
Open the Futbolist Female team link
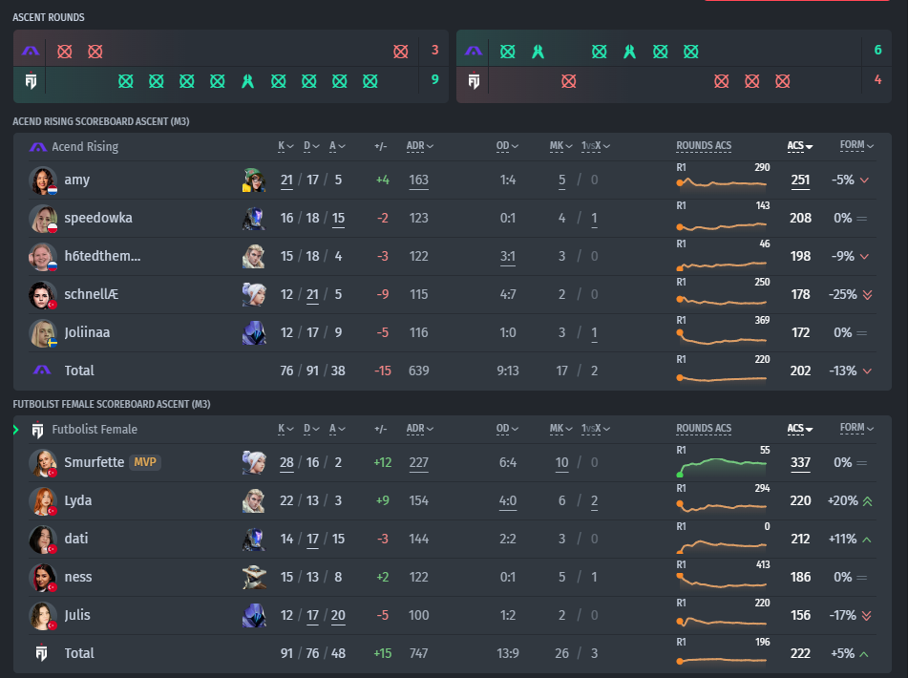[x=95, y=430]
